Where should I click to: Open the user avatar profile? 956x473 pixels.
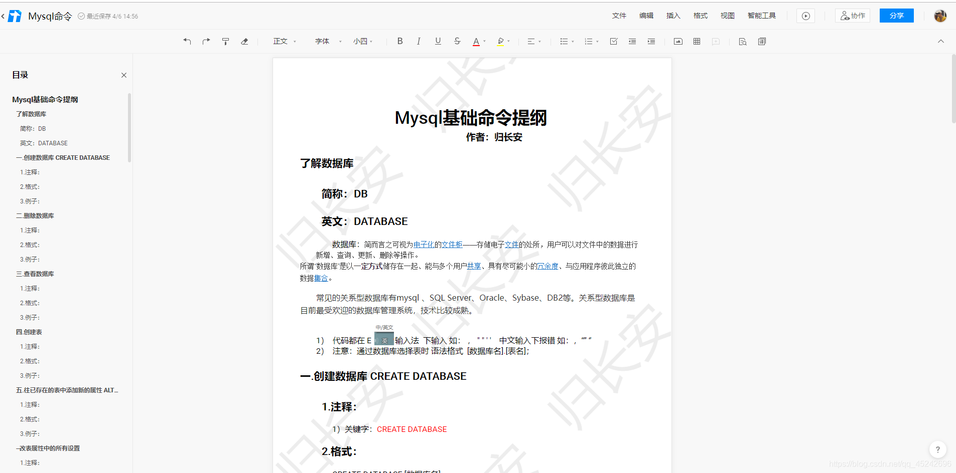940,16
